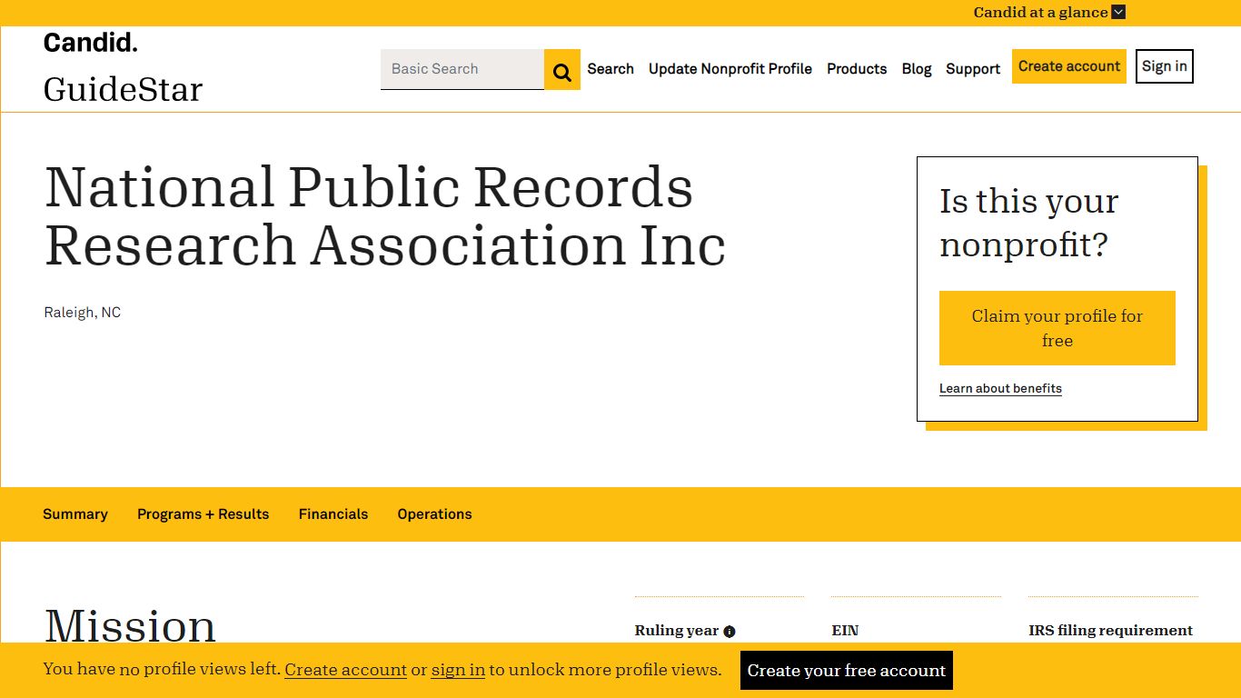Expand the Candid at a glance dropdown
The image size is (1241, 698).
point(1049,13)
